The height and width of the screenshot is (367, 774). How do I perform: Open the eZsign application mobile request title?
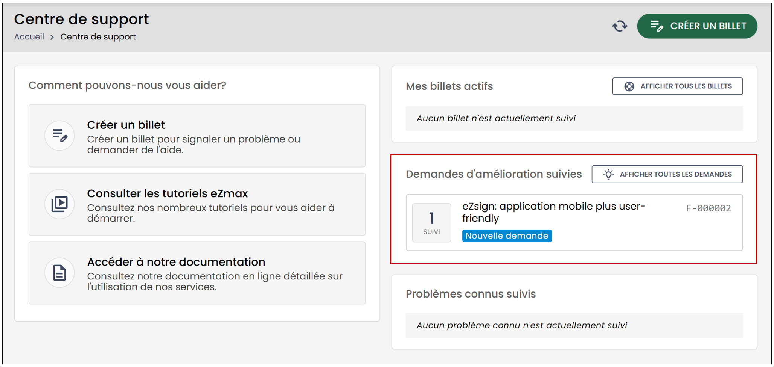point(554,212)
